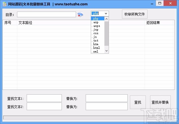
Task: Click dropdown list scroll up arrow
Action: pos(106,19)
